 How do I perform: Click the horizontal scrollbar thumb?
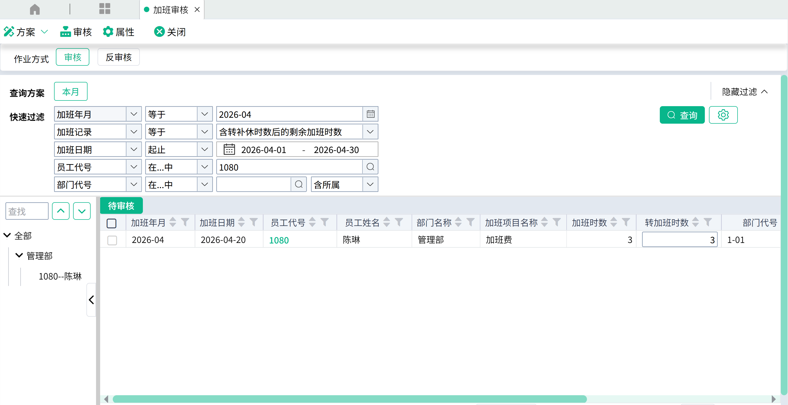click(350, 399)
